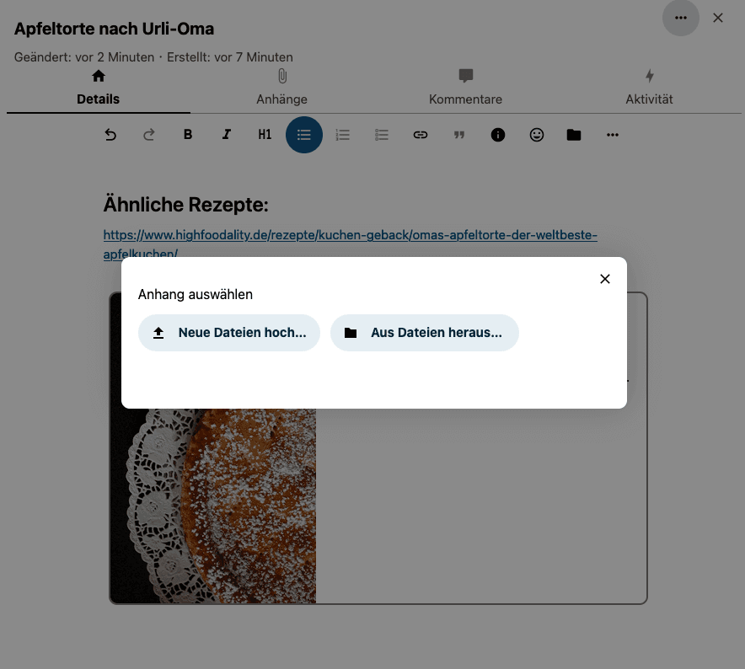Click the folder icon in editor toolbar
This screenshot has width=745, height=669.
(x=574, y=135)
